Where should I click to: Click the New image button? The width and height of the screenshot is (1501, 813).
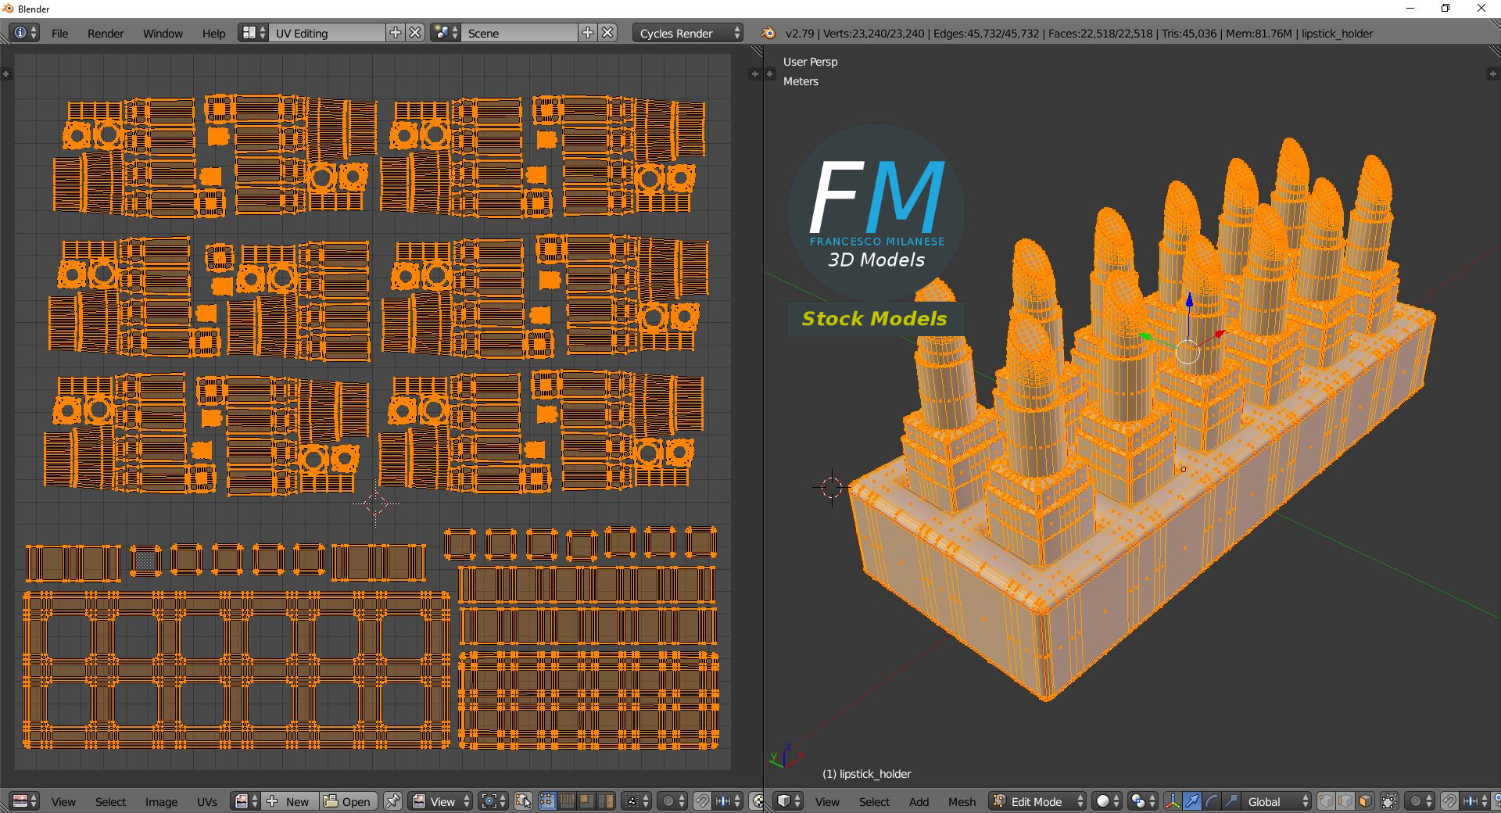pyautogui.click(x=289, y=801)
